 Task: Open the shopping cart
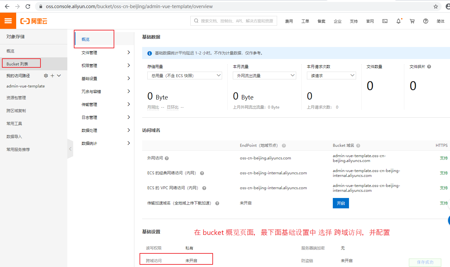coord(412,21)
